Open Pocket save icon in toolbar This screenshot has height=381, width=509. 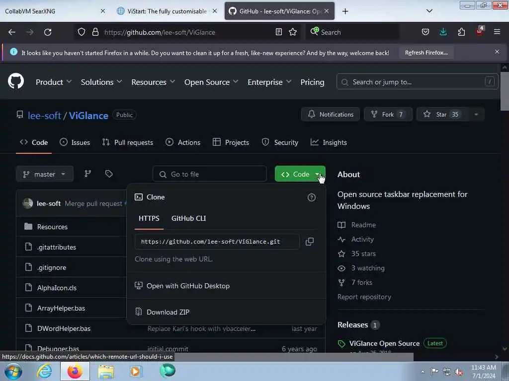425,32
